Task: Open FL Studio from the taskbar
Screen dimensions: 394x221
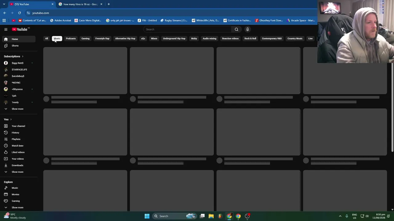Action: point(220,216)
